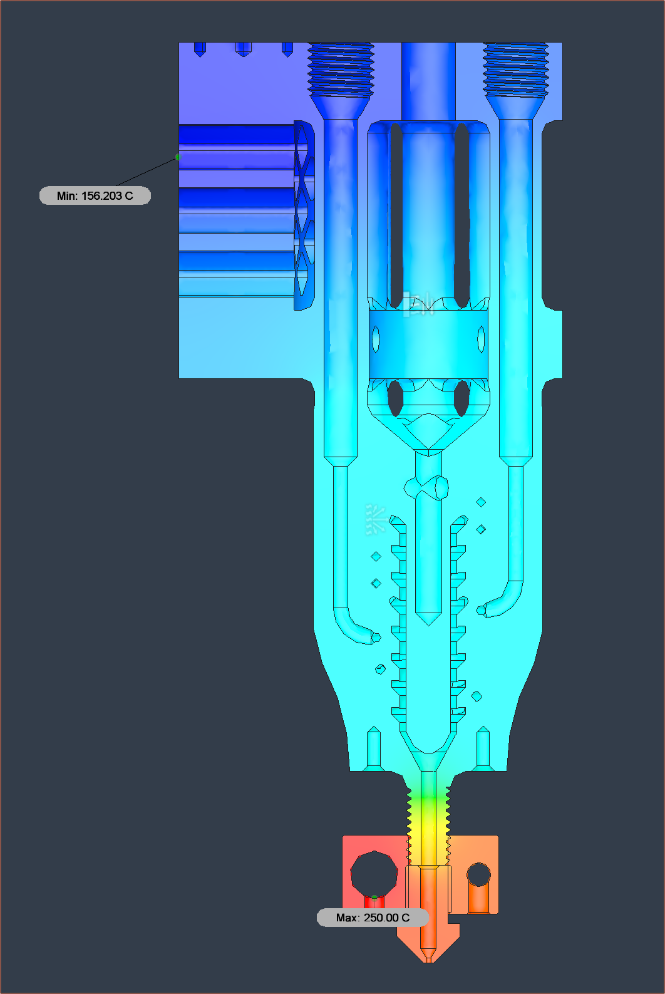Image resolution: width=665 pixels, height=994 pixels.
Task: Click the yellow-green threaded heat break section
Action: pyautogui.click(x=428, y=808)
